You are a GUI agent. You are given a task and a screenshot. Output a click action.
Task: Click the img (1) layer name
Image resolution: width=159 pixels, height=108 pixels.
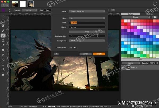pos(134,67)
